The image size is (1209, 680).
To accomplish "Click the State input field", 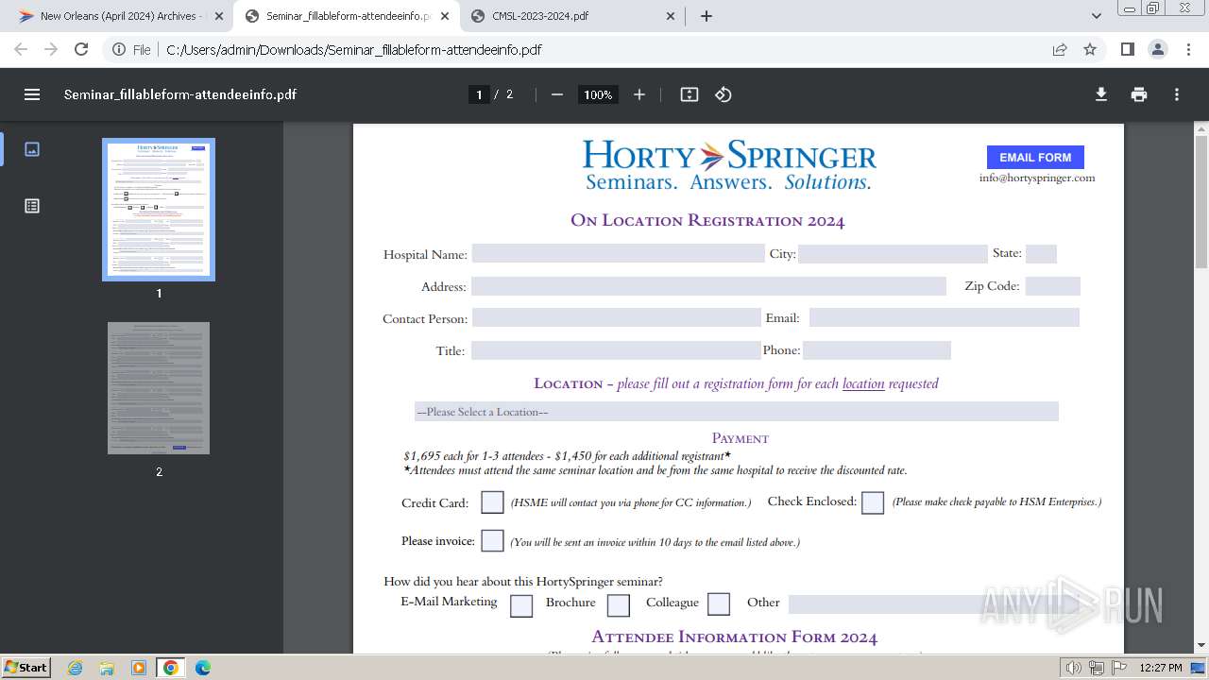I will 1041,253.
